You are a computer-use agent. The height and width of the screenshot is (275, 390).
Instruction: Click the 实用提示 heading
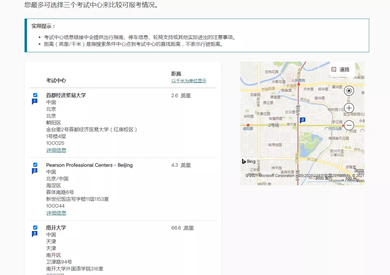(43, 26)
